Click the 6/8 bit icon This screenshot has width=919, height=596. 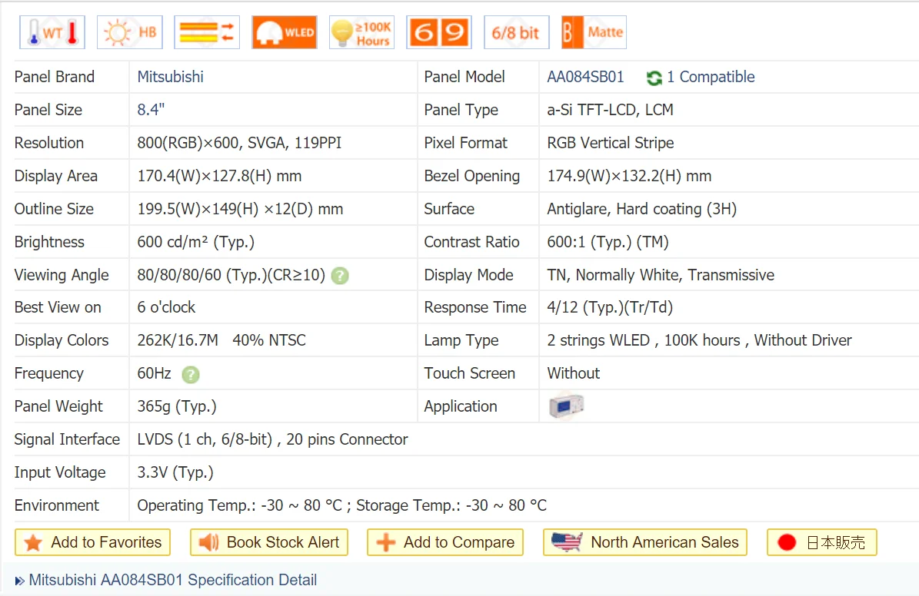(x=516, y=32)
